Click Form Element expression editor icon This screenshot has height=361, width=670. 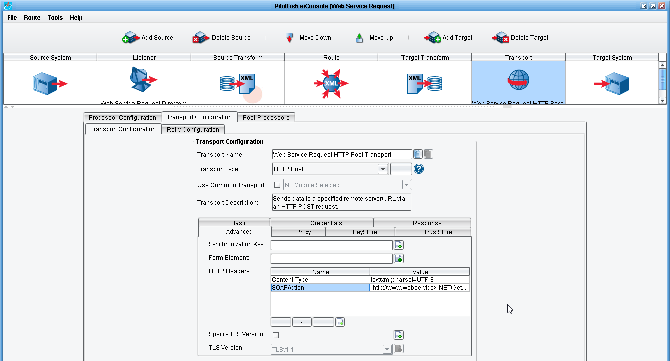coord(398,259)
